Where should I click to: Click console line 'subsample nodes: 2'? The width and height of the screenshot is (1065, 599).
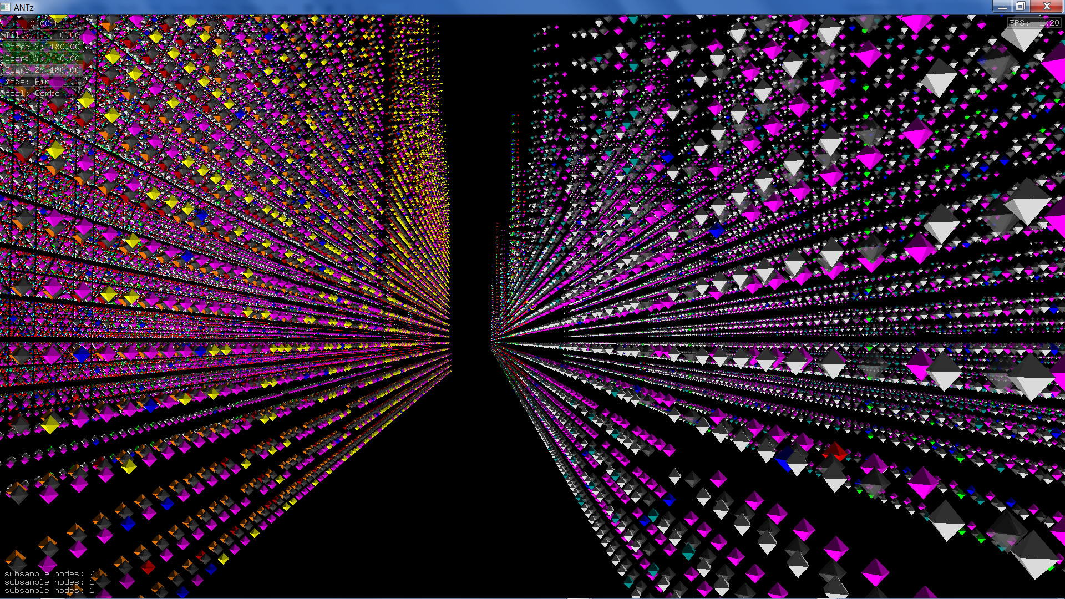49,573
